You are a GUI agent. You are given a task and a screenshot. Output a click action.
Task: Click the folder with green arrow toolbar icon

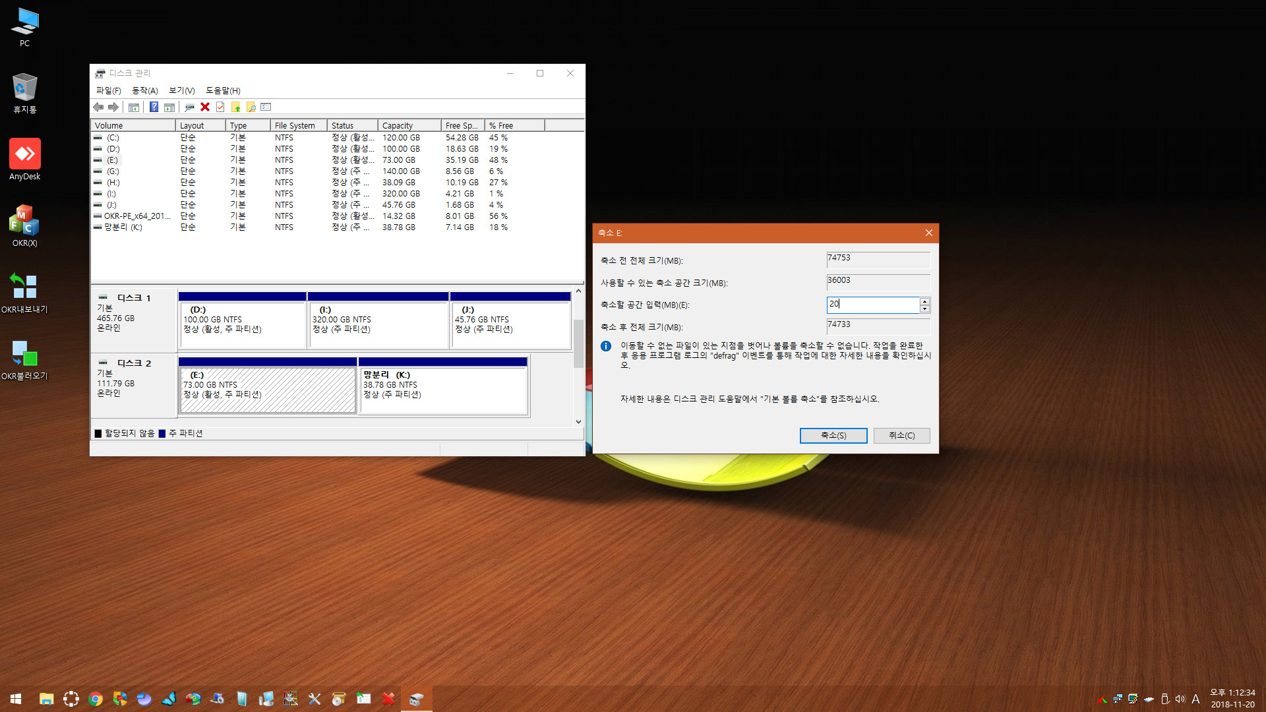[x=235, y=107]
